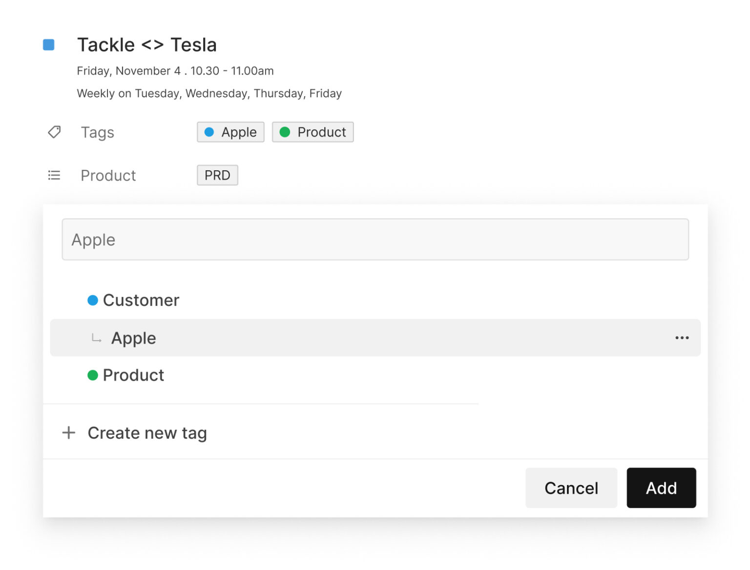Select the Customer tag from the list

click(141, 300)
